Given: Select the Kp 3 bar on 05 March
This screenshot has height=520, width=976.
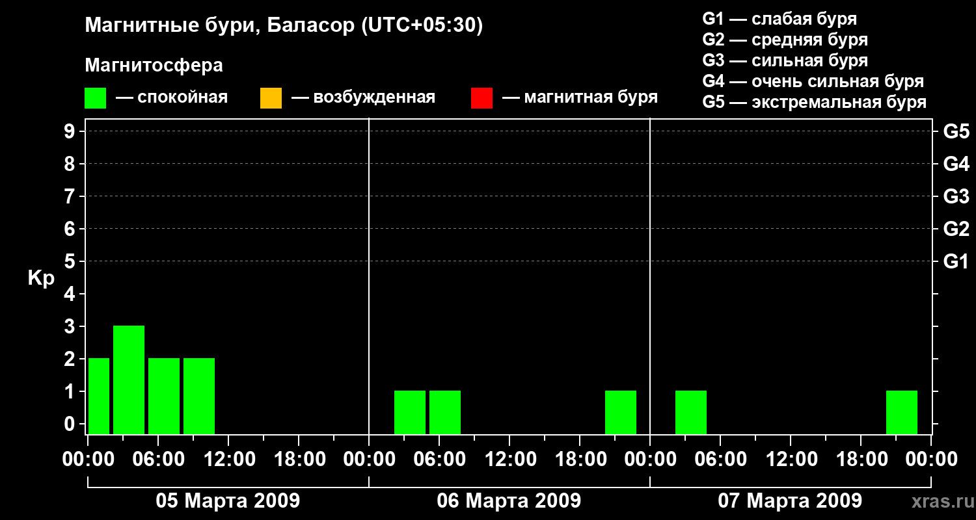Looking at the screenshot, I should tap(129, 380).
